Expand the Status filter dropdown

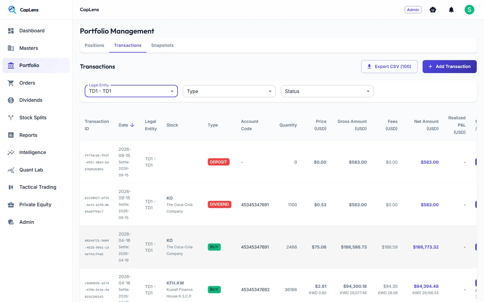tap(327, 91)
